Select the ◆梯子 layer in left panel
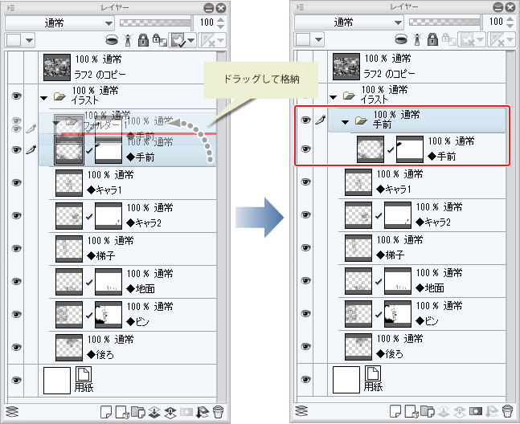Viewport: 520px width, 424px height. tap(133, 248)
